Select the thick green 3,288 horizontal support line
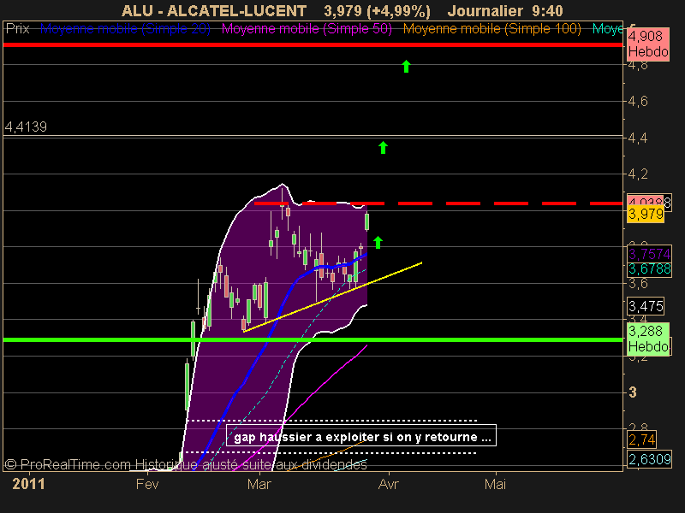The width and height of the screenshot is (685, 513). (x=313, y=339)
